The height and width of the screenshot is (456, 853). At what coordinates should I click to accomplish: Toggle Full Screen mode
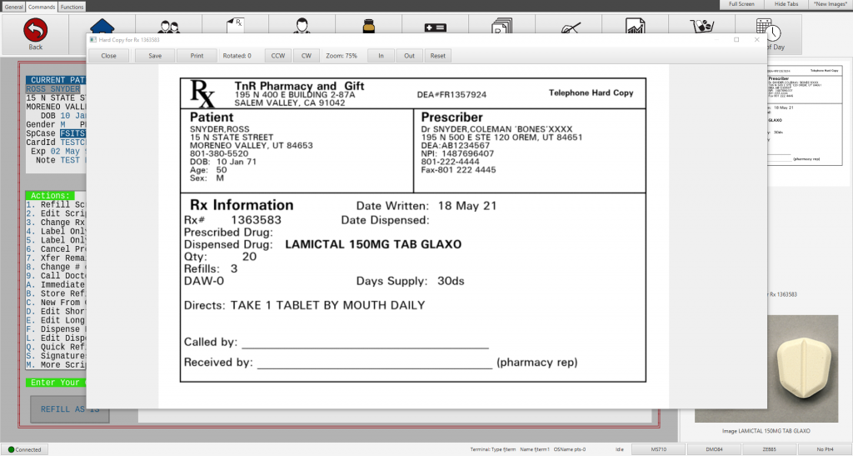point(741,4)
